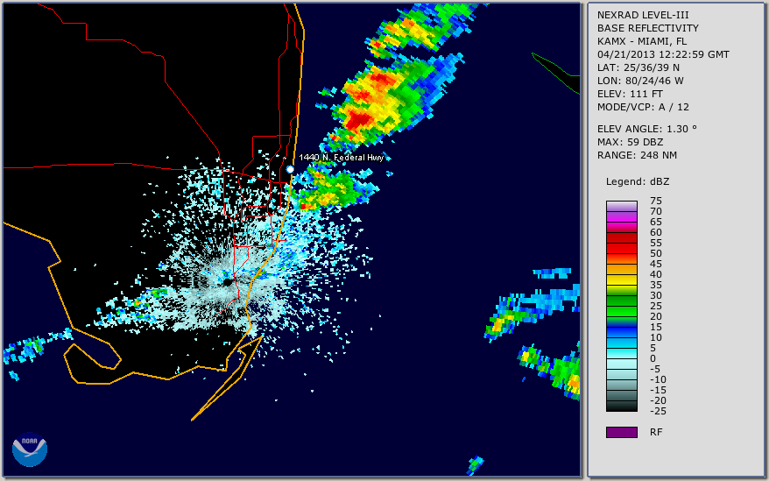Click the 04/21/2013 12:22:59 GMT timestamp
The height and width of the screenshot is (481, 769).
[x=663, y=54]
